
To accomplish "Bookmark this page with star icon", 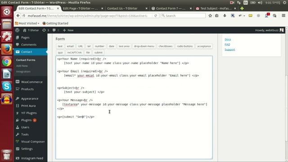I will [210, 16].
